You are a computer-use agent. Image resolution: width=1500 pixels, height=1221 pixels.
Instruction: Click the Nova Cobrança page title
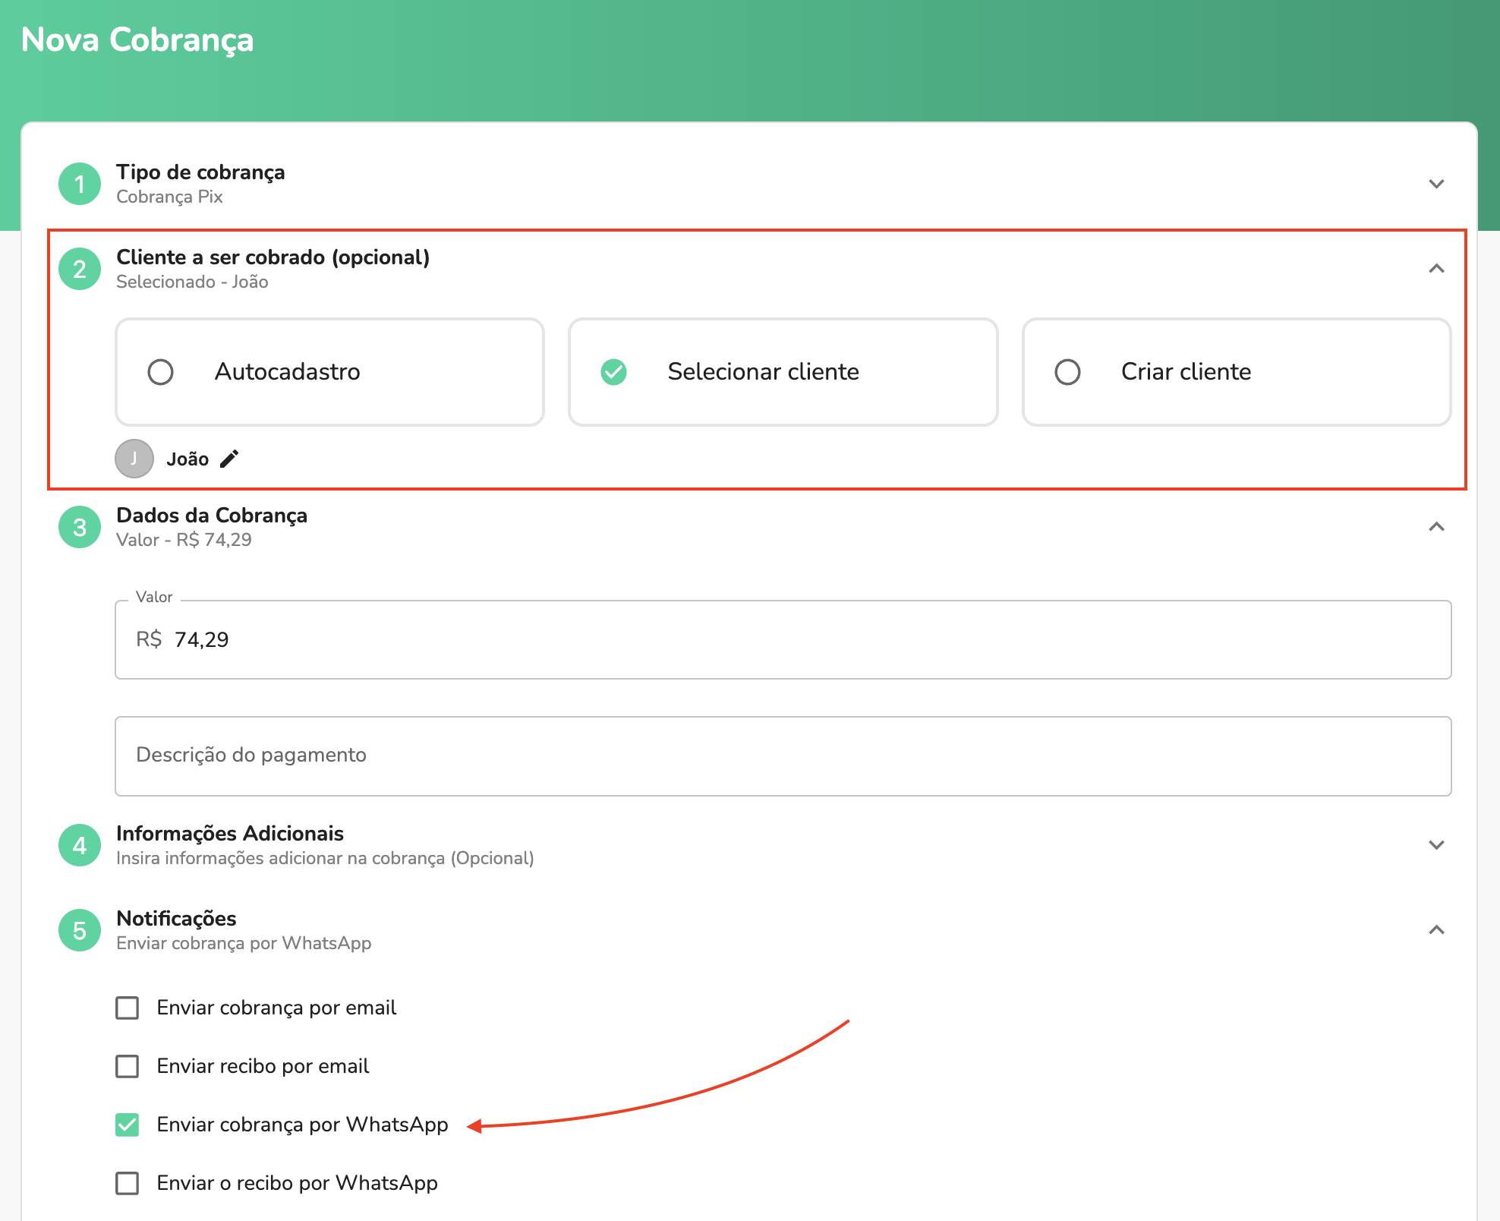137,40
